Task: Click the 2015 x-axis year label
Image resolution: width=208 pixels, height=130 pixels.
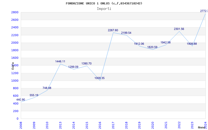Action: [87, 125]
